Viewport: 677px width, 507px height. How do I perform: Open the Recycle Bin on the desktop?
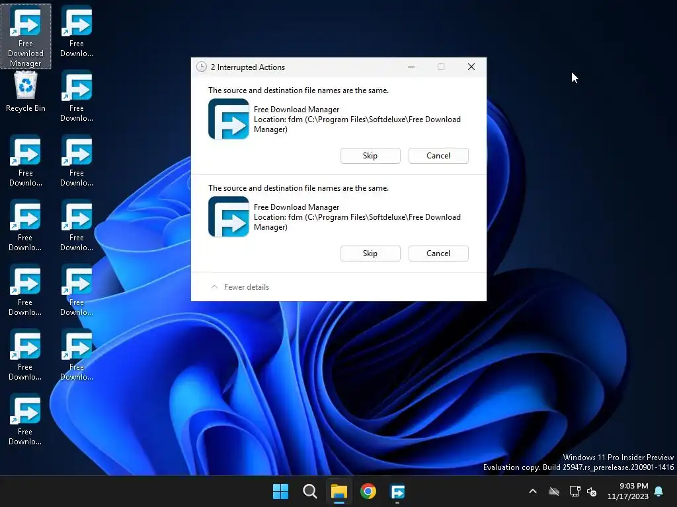coord(26,92)
